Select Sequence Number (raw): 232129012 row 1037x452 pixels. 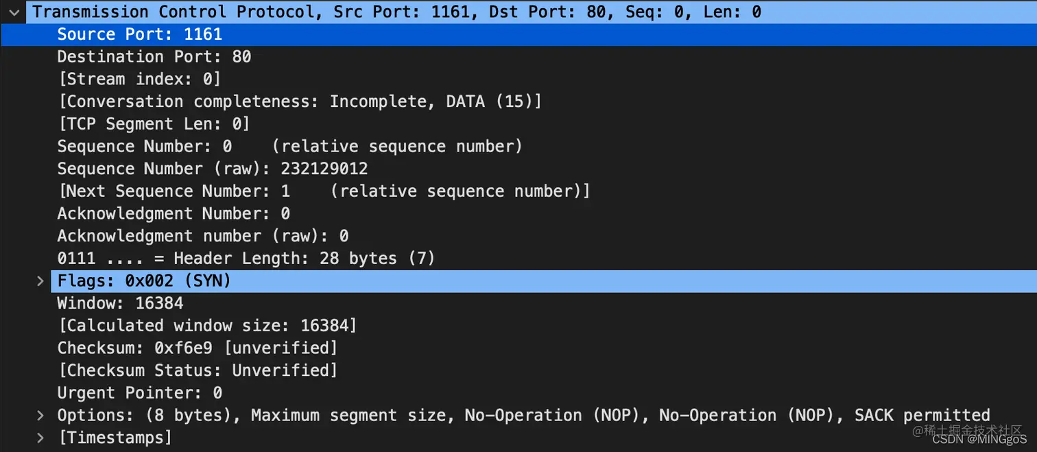click(x=518, y=169)
